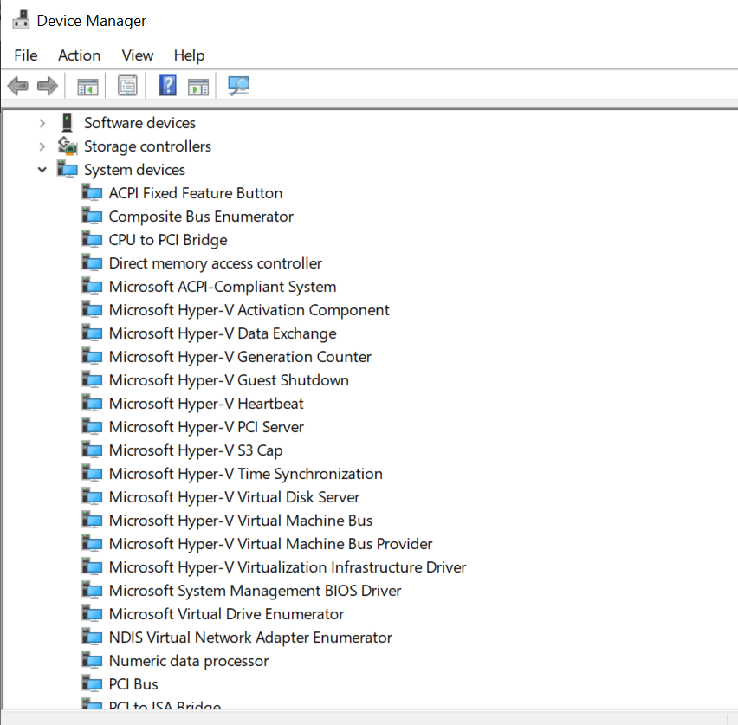The image size is (738, 725).
Task: Click icon beside Hyper-V Heartbeat
Action: (x=92, y=403)
